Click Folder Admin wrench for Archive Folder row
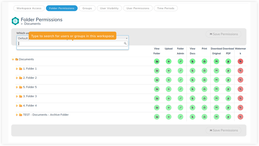The width and height of the screenshot is (259, 146). point(181,117)
